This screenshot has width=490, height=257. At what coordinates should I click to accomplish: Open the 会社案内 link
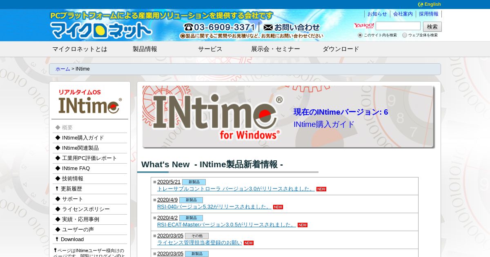click(403, 14)
